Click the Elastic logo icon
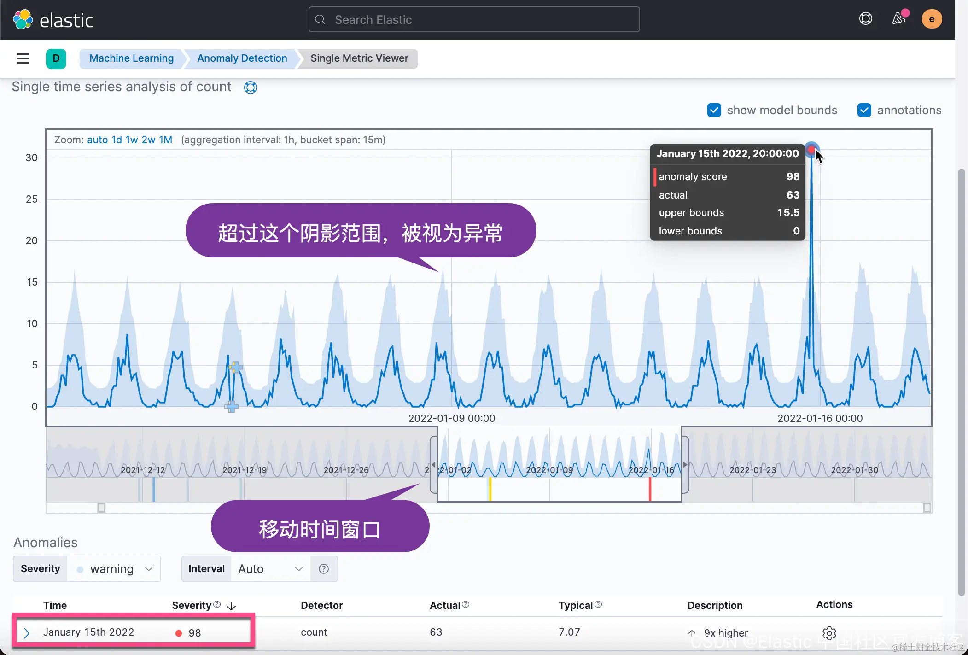The image size is (968, 655). (x=23, y=20)
